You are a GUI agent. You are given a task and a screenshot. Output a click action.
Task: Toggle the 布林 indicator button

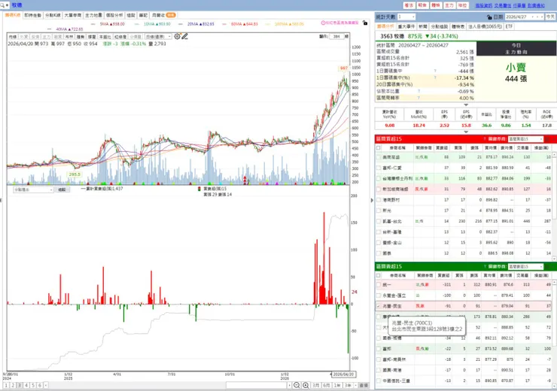69,37
